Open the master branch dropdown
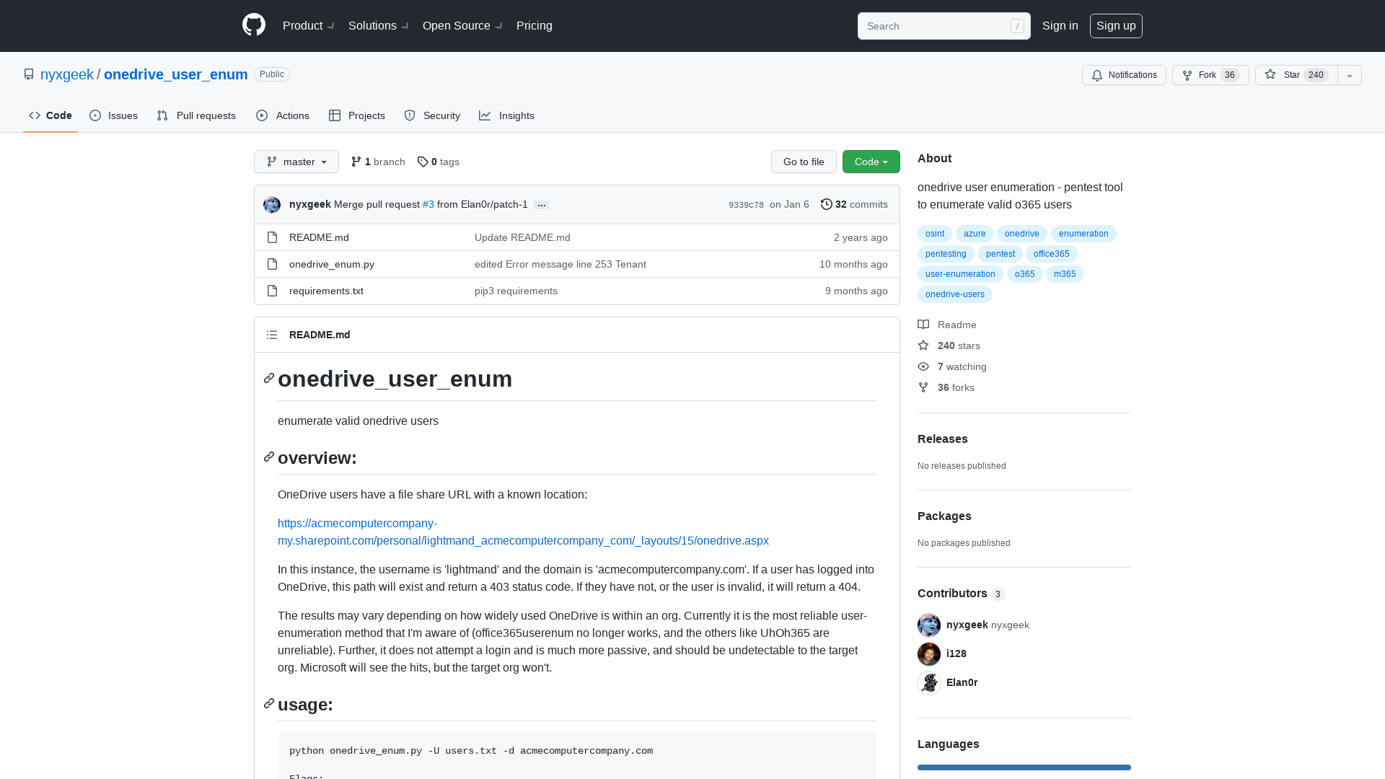Screen dimensions: 1385x779 pos(296,162)
